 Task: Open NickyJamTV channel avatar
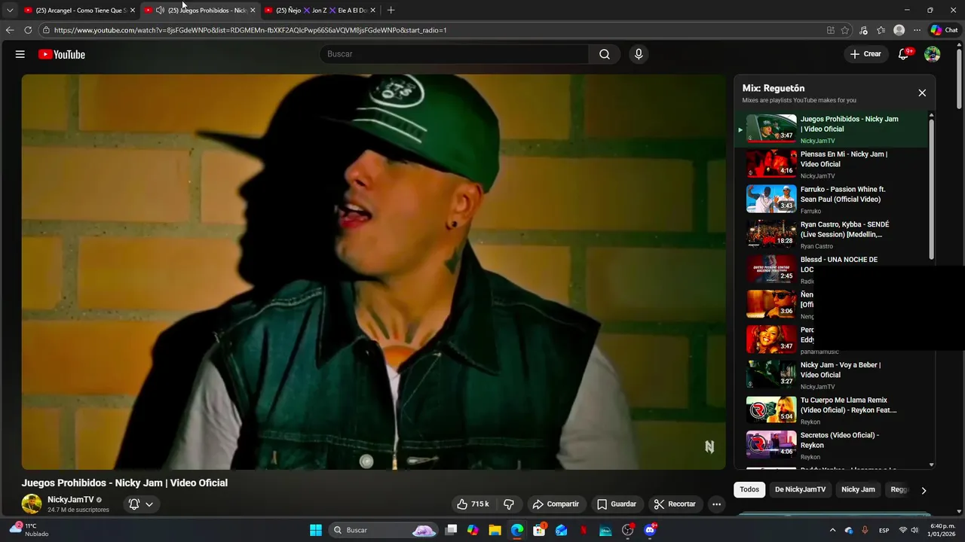pos(32,504)
